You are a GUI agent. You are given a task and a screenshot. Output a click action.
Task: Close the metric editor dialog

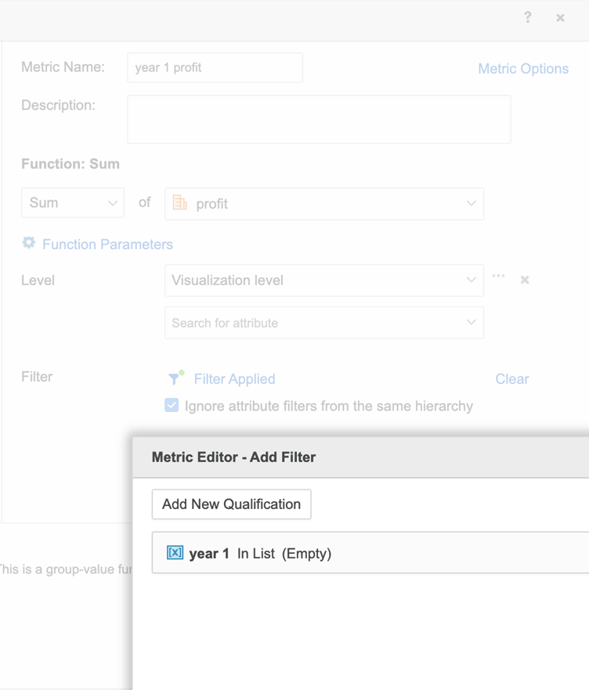pyautogui.click(x=560, y=17)
